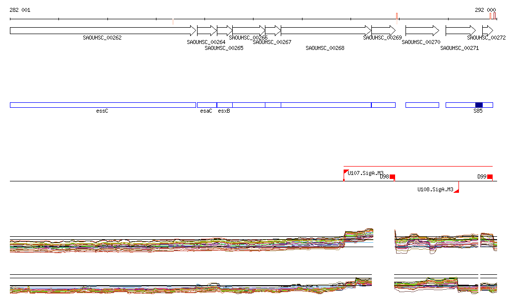
Task: Click the U108.SigA.M3 red promoter flag
Action: tap(456, 189)
